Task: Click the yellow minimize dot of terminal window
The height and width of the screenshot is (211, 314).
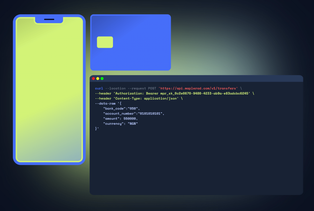Action: [x=98, y=79]
